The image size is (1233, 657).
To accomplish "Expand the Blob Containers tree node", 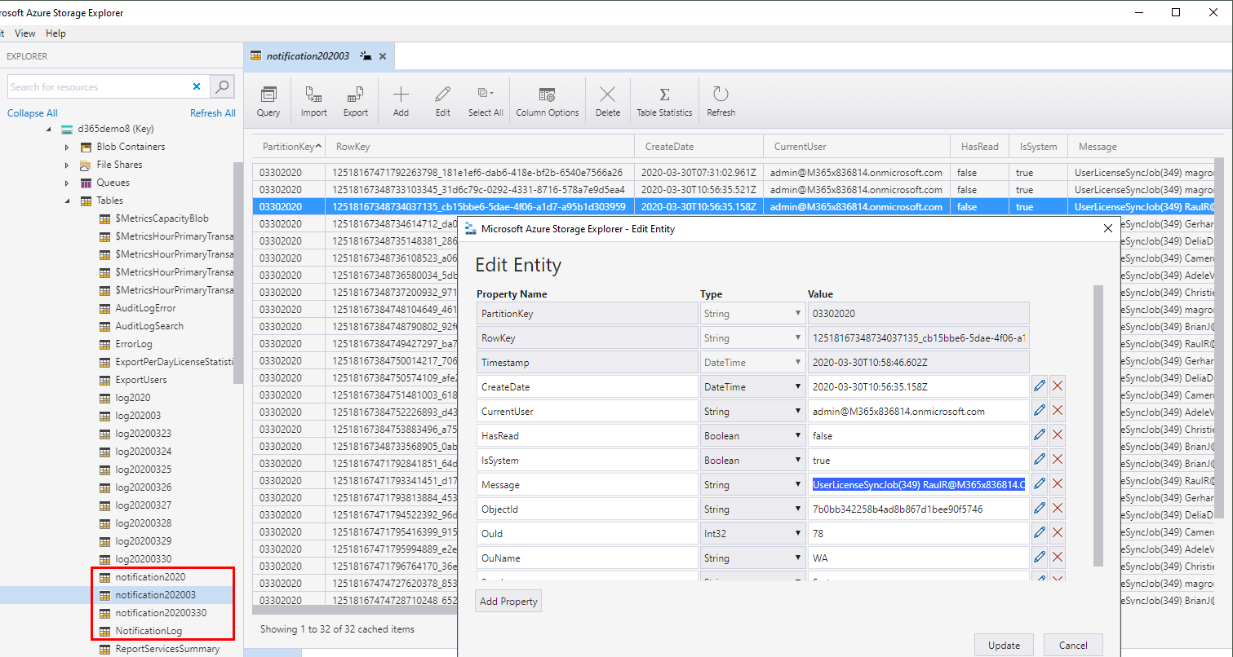I will (67, 148).
